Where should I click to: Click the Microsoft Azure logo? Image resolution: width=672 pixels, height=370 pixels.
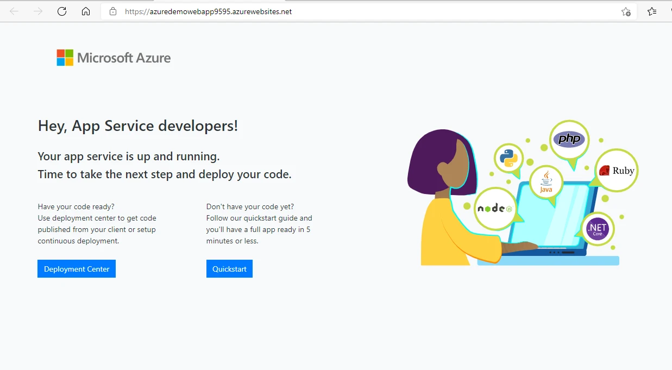coord(113,57)
